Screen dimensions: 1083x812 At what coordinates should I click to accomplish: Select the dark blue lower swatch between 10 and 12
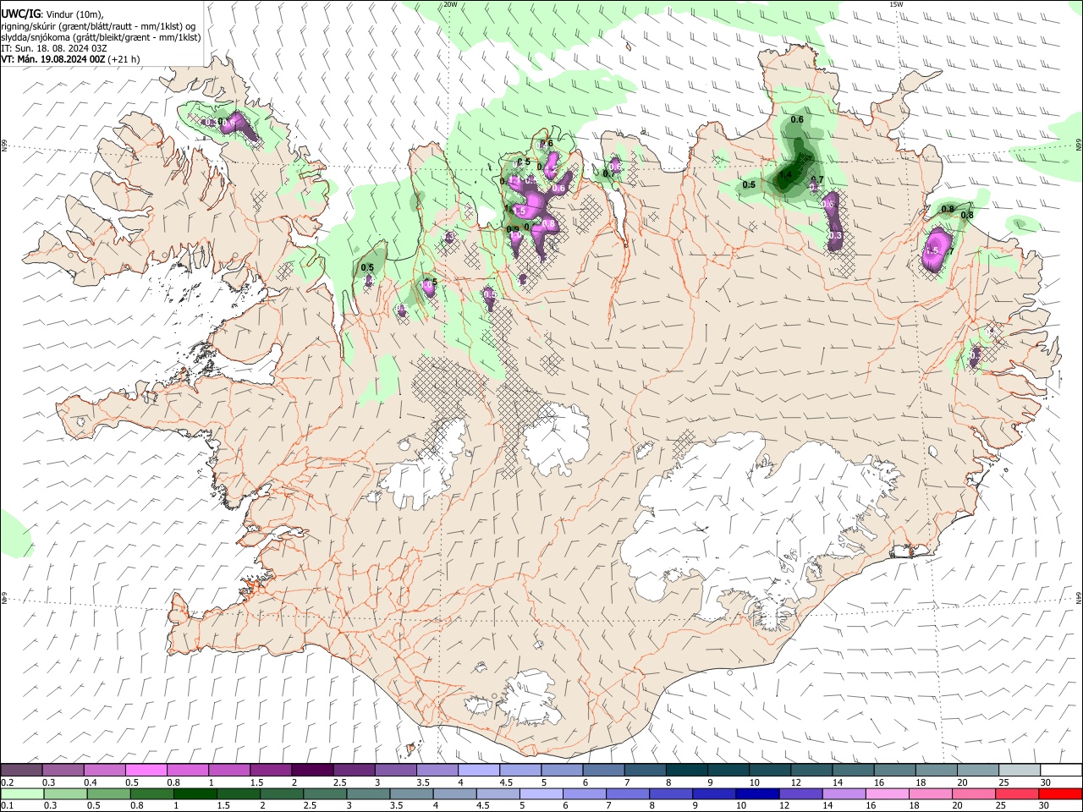tap(756, 793)
